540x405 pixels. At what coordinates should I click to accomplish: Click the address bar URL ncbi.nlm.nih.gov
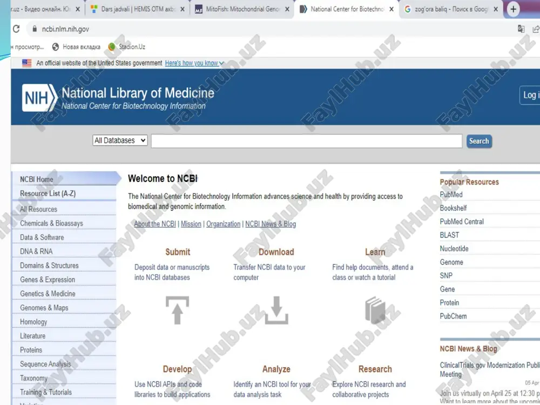click(x=65, y=29)
